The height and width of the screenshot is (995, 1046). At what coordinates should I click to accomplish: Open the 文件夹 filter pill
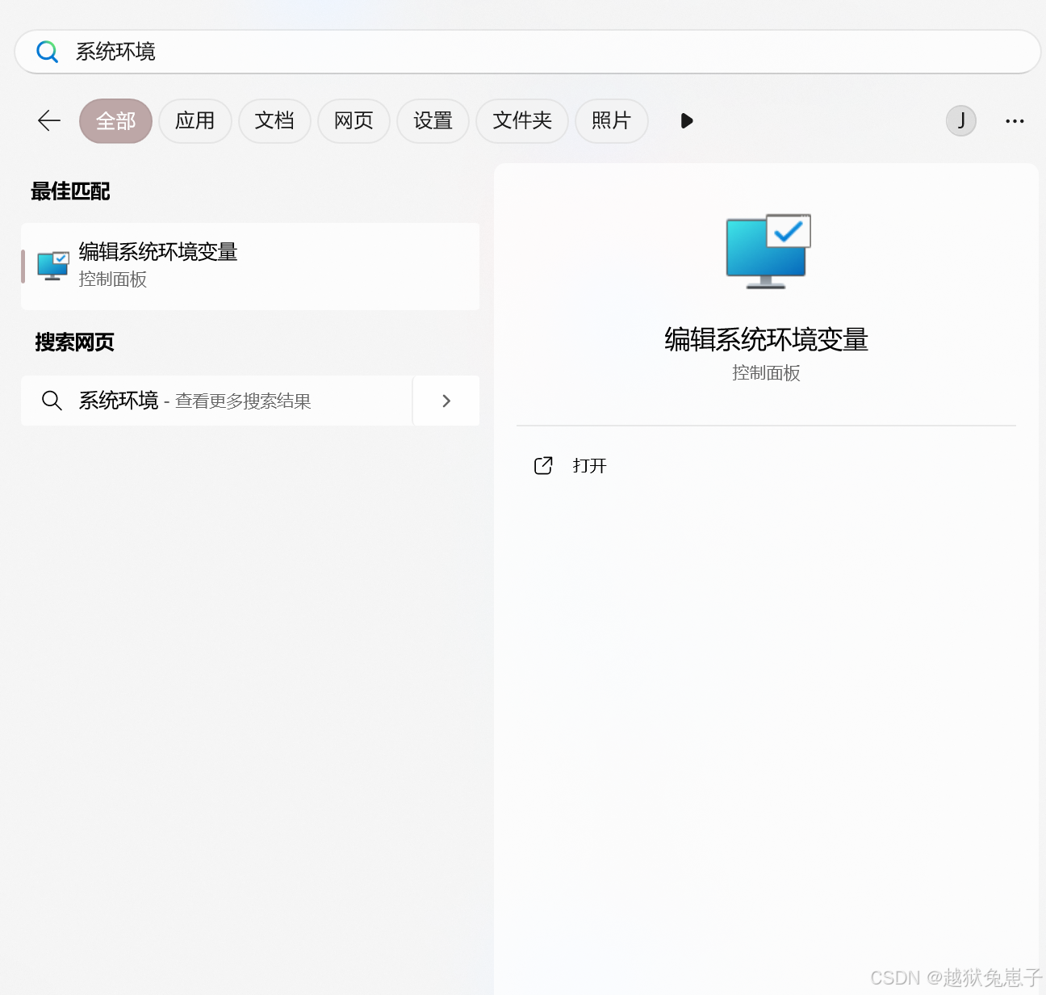pos(521,120)
